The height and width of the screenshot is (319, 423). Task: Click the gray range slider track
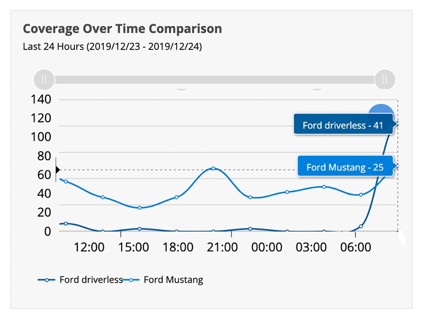pyautogui.click(x=213, y=80)
